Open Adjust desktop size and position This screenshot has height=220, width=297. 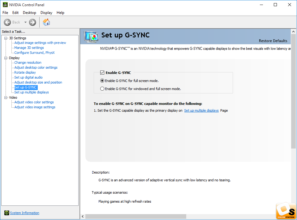pos(38,82)
